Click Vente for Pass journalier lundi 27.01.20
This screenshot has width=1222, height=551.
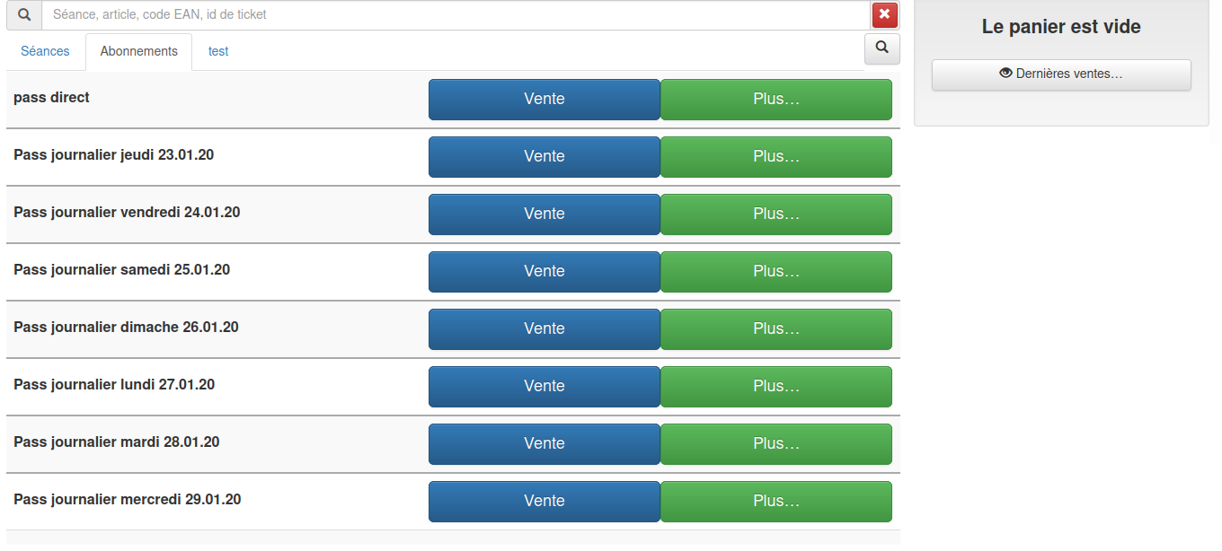point(545,387)
